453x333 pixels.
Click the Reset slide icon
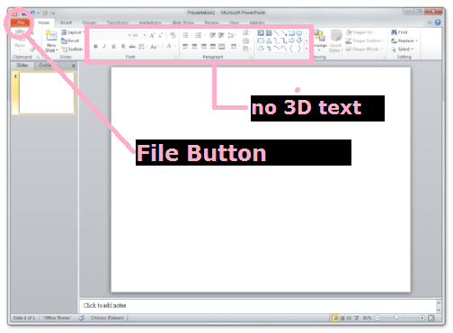coord(64,40)
